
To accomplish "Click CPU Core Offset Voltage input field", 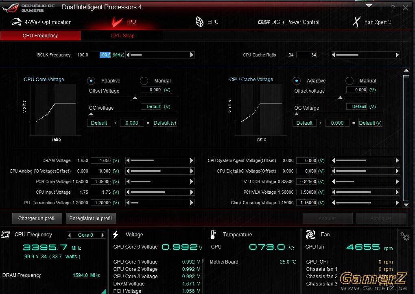I will point(151,90).
